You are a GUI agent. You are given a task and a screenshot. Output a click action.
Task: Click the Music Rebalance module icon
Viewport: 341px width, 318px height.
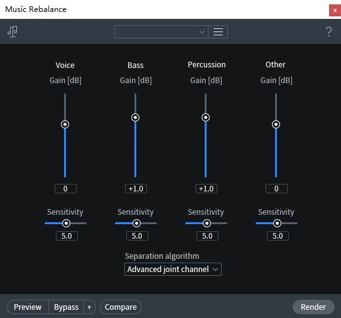click(x=13, y=31)
